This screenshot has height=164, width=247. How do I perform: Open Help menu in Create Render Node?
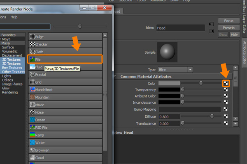pyautogui.click(x=14, y=17)
